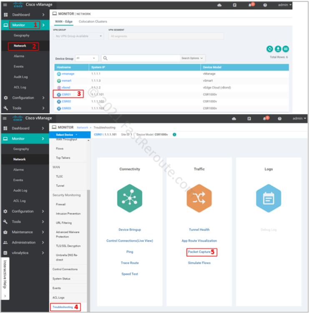309x313 pixels.
Task: Click the Logs blue hexagon icon
Action: point(269,198)
